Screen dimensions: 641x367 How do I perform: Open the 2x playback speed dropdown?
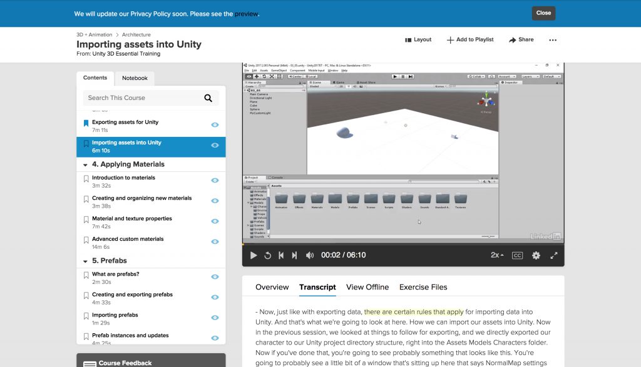497,255
